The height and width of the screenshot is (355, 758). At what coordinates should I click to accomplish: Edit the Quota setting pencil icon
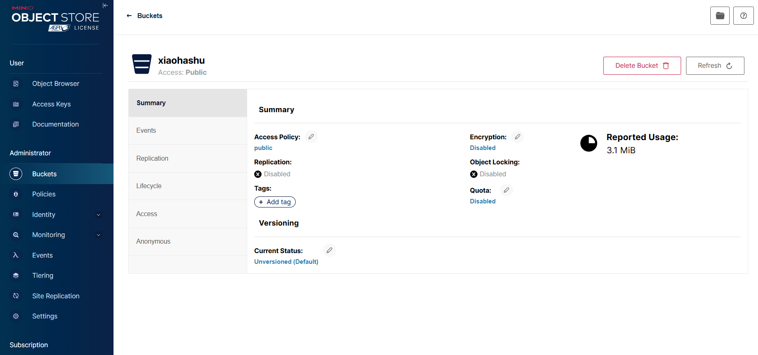coord(506,190)
